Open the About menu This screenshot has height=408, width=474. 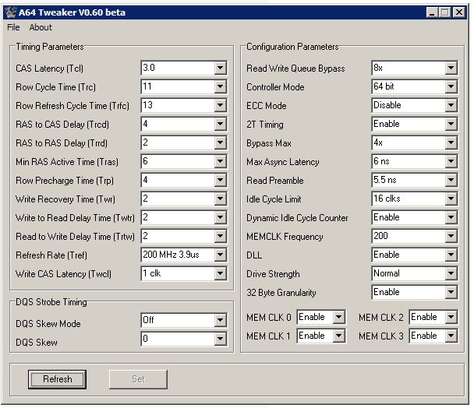pos(41,27)
